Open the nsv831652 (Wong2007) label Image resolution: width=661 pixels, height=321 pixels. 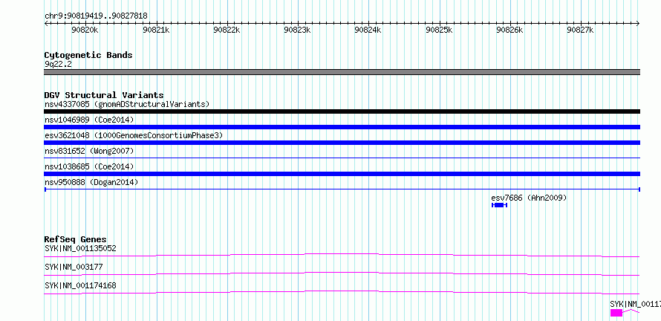[x=89, y=151]
